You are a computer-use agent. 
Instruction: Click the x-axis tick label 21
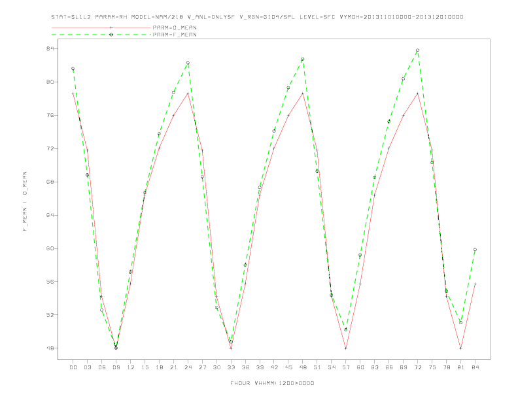click(173, 367)
